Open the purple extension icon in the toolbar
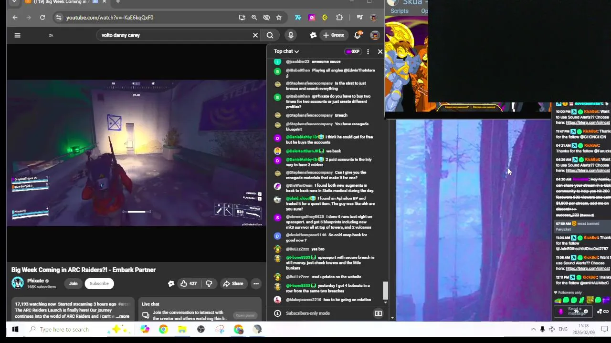 [x=312, y=18]
